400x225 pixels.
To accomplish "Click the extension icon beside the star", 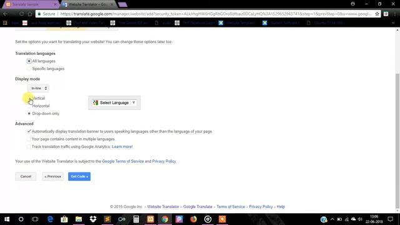I will click(386, 14).
